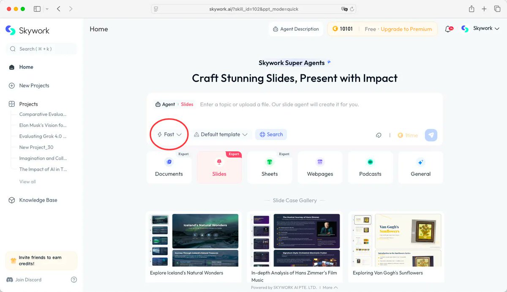The width and height of the screenshot is (507, 292).
Task: Open the Comparative Evalua... project
Action: 43,114
